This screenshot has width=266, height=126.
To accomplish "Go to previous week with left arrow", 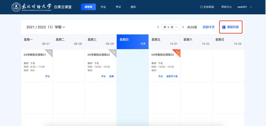I will point(158,27).
